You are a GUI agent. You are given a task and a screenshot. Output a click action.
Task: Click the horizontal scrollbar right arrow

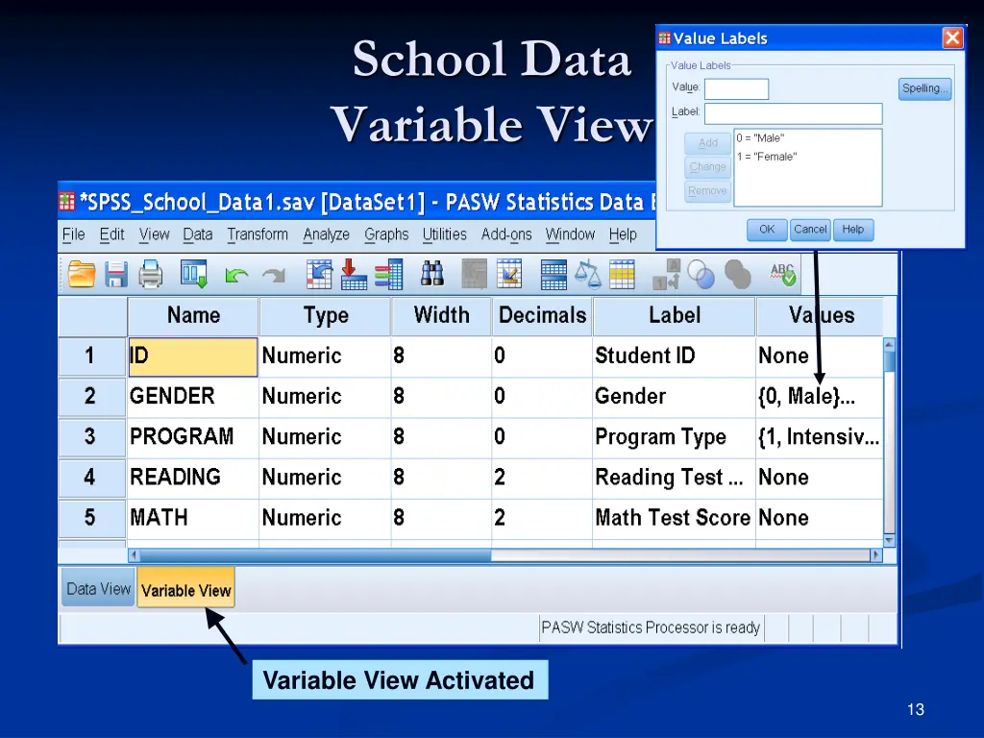tap(876, 555)
